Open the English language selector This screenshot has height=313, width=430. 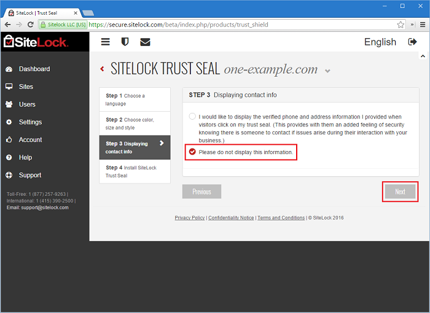pyautogui.click(x=380, y=42)
